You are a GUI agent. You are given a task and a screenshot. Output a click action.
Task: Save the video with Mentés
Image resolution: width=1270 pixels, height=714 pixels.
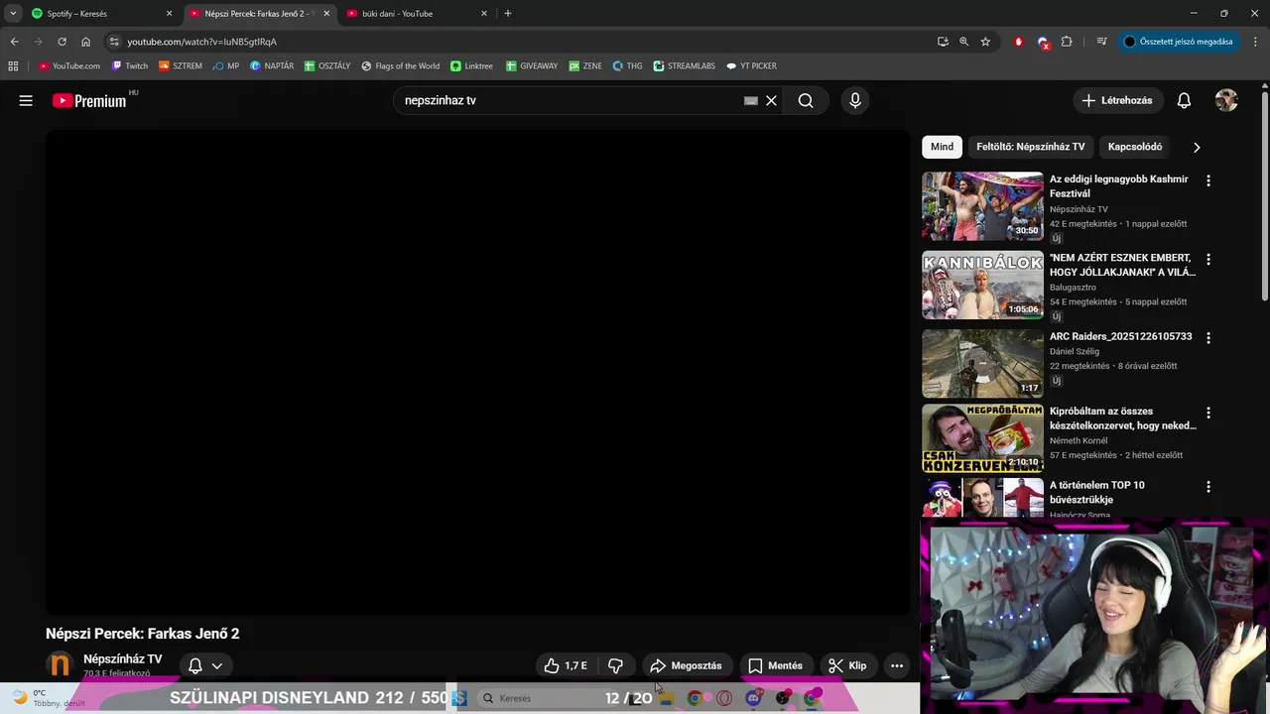775,665
